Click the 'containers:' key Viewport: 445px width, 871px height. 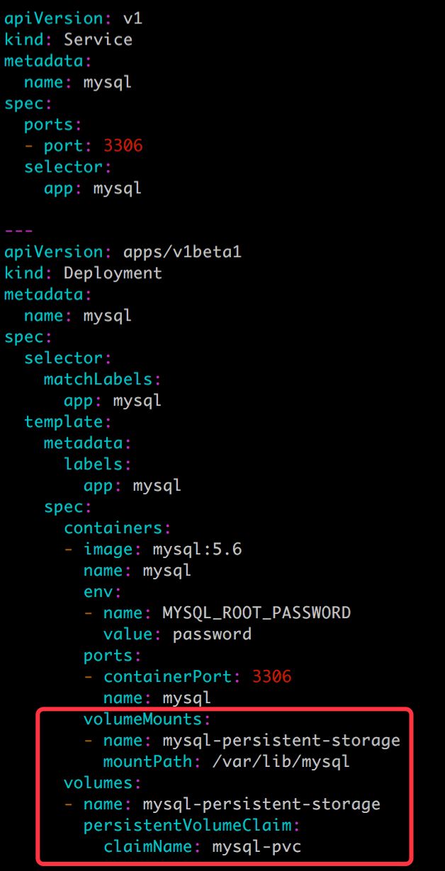click(118, 528)
